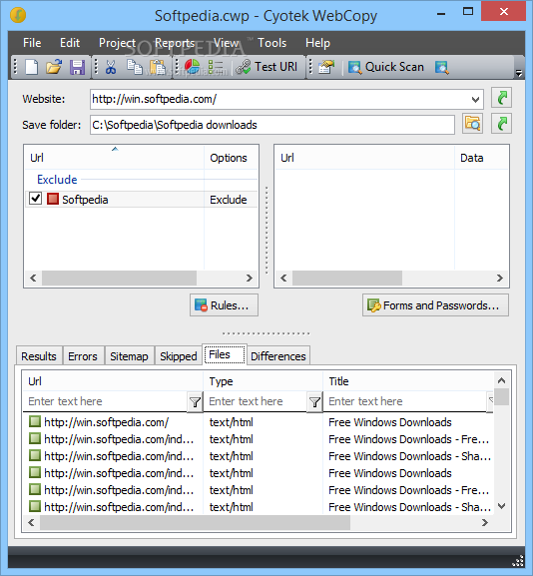533x576 pixels.
Task: Switch to the Errors tab
Action: click(83, 356)
